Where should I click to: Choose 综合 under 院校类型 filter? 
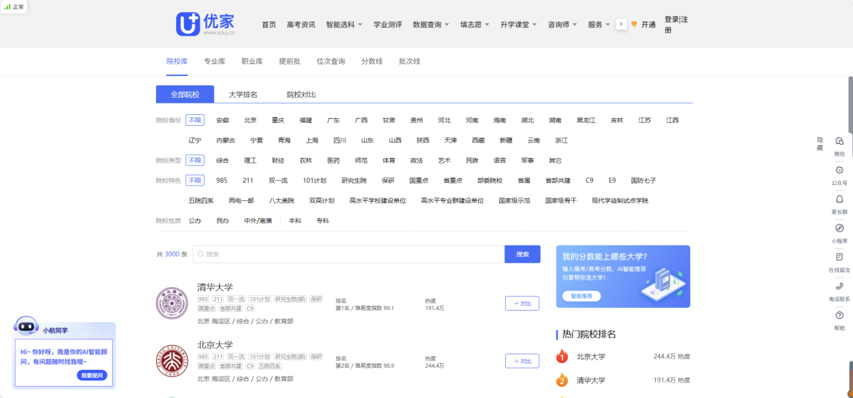(x=222, y=161)
